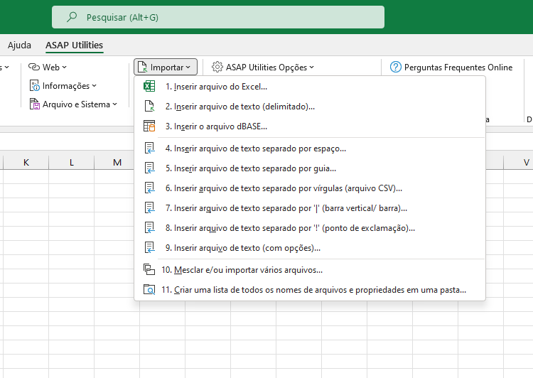Image resolution: width=533 pixels, height=378 pixels.
Task: Select column L header
Action: [71, 163]
